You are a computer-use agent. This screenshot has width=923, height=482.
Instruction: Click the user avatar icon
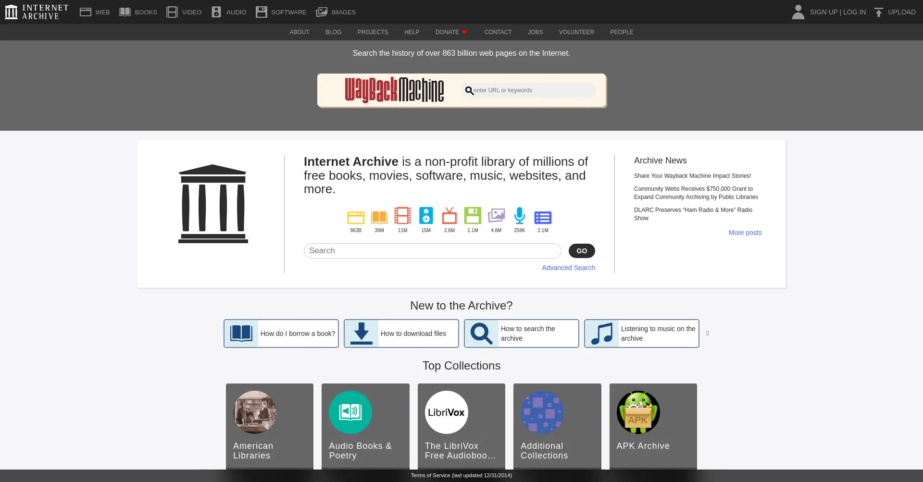tap(798, 12)
